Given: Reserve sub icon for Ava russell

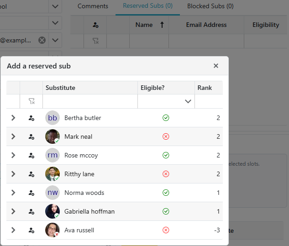Looking at the screenshot, I should coord(32,230).
